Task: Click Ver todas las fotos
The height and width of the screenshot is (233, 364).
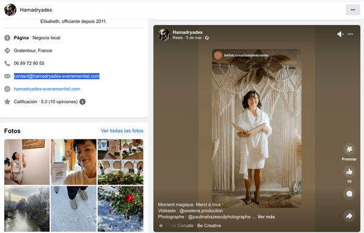Action: pos(122,130)
